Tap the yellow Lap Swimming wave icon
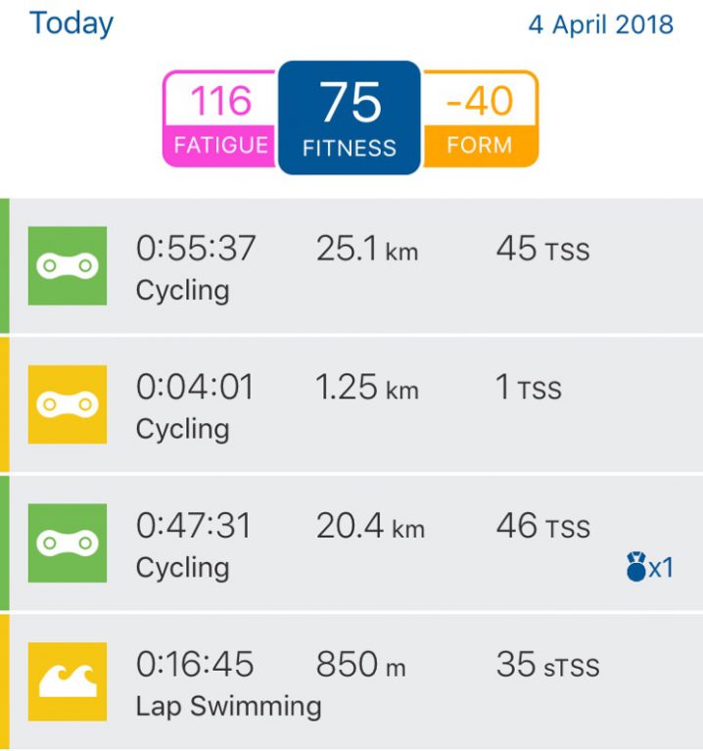This screenshot has width=703, height=751. [67, 681]
